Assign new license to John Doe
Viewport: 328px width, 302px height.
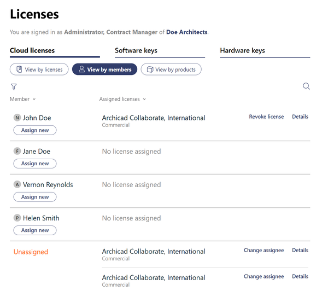coord(35,130)
